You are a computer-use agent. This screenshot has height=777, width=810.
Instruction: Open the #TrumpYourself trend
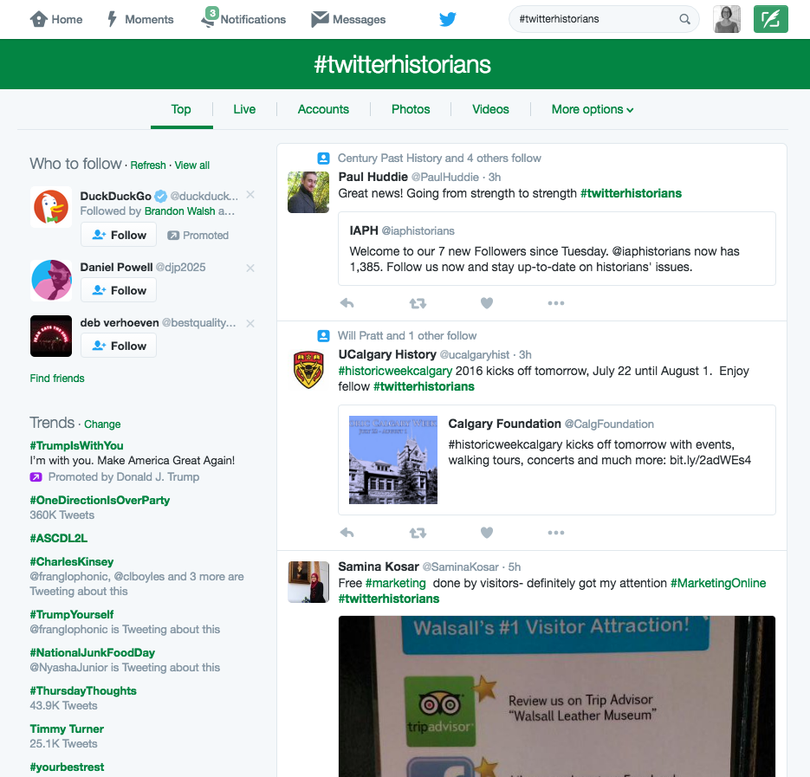(x=72, y=614)
